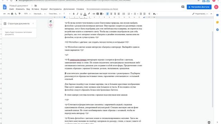Click the red circled icon beside the page
This screenshot has width=221, height=124.
pyautogui.click(x=51, y=25)
